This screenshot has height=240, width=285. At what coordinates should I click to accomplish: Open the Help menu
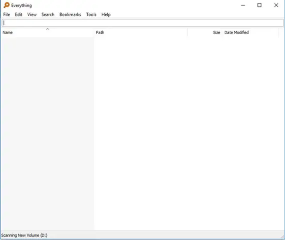click(x=106, y=14)
